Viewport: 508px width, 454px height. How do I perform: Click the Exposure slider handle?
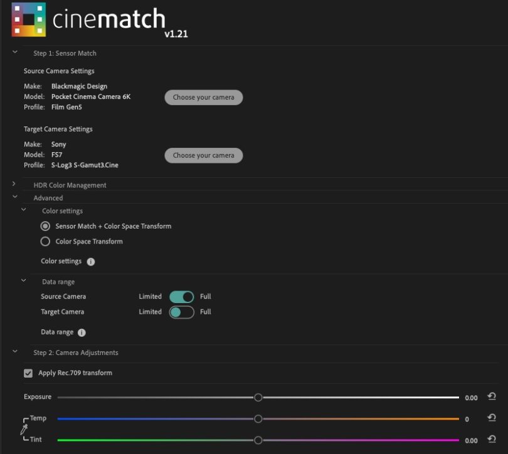[x=258, y=396]
